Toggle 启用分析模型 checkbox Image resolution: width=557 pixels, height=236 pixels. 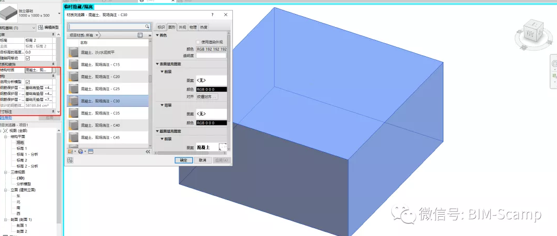(28, 82)
